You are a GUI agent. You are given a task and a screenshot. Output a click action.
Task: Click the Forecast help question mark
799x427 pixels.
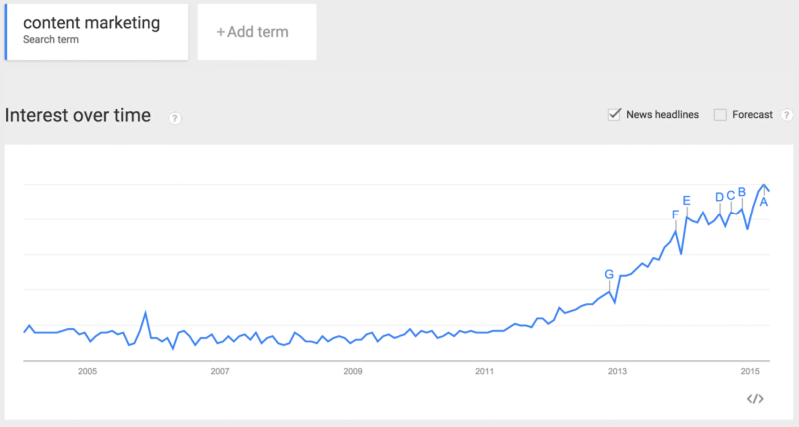(x=787, y=115)
